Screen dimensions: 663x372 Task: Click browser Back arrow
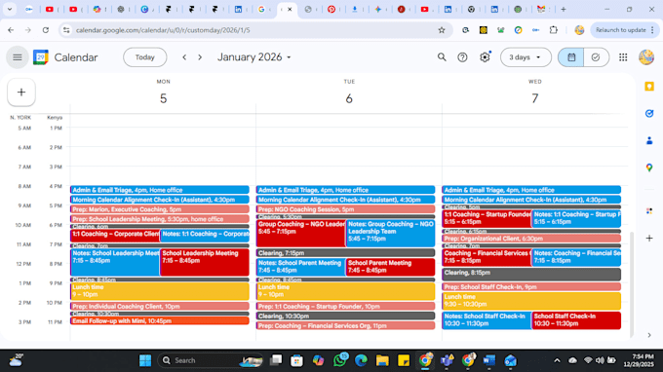[11, 30]
